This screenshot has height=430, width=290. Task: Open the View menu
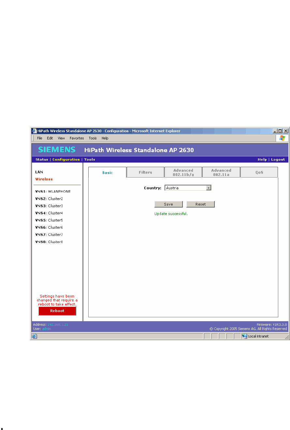tap(61, 138)
